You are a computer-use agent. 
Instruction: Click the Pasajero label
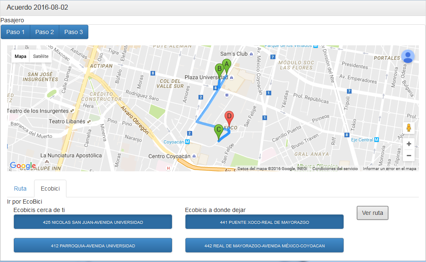(12, 20)
